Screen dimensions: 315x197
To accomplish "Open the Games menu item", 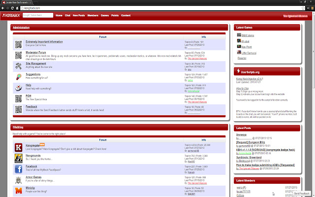I will pos(105,15).
